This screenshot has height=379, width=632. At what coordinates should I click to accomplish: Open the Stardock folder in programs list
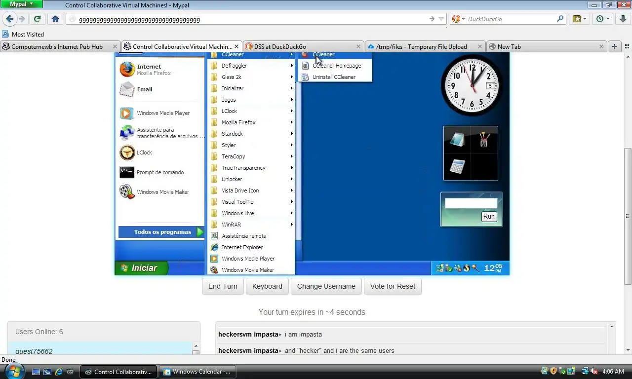tap(251, 134)
